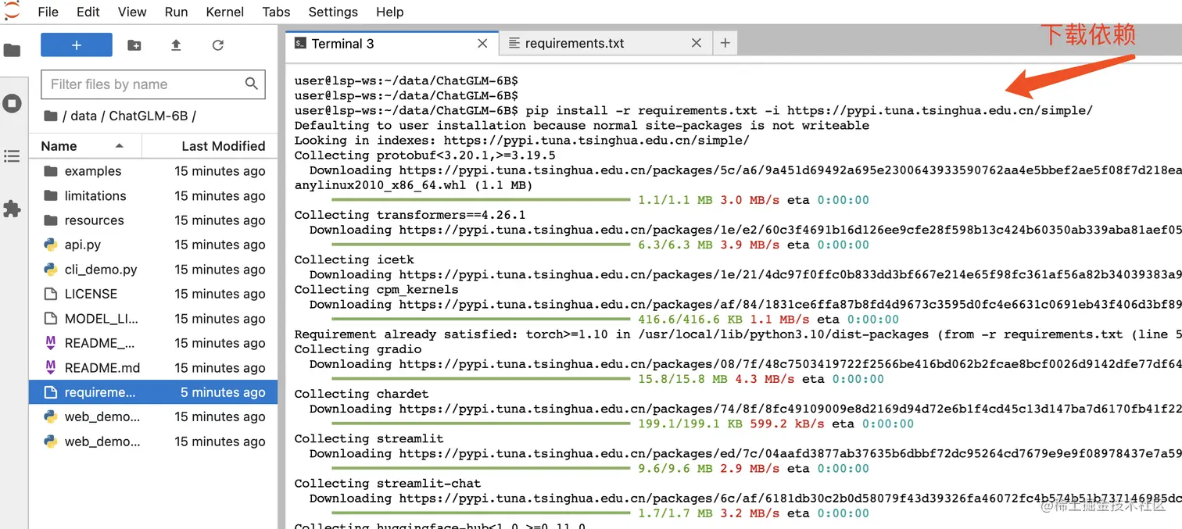The image size is (1182, 529).
Task: Click the markdown icon beside README.md
Action: pyautogui.click(x=51, y=367)
